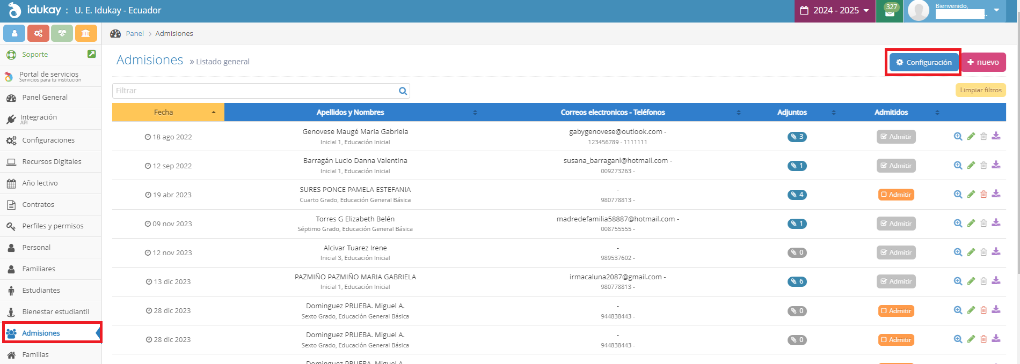Open the user avatar picture

point(918,11)
